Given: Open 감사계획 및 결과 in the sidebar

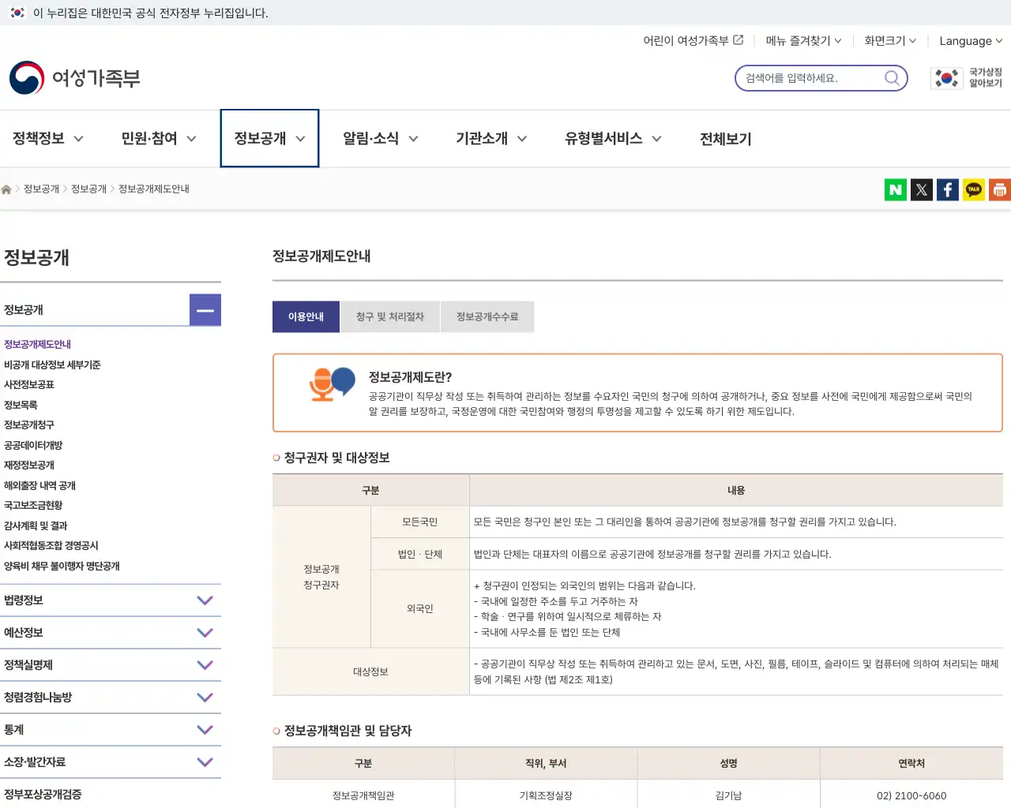Looking at the screenshot, I should 36,526.
